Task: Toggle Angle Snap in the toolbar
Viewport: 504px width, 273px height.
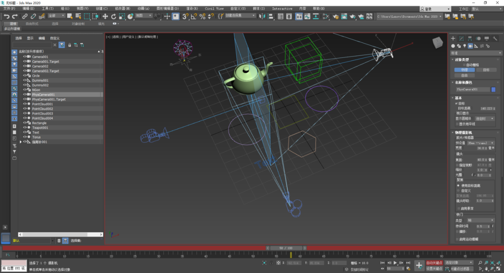Action: pyautogui.click(x=194, y=16)
